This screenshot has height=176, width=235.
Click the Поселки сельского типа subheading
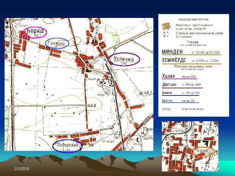[x=193, y=66]
